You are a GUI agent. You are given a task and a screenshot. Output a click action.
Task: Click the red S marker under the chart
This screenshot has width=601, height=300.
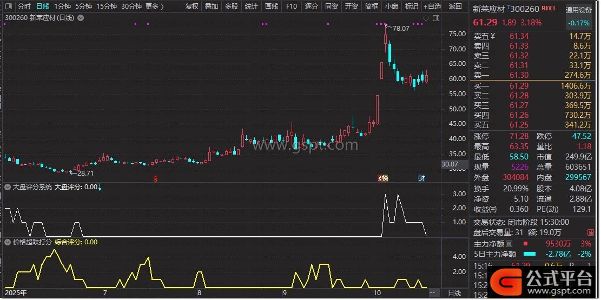pos(156,178)
